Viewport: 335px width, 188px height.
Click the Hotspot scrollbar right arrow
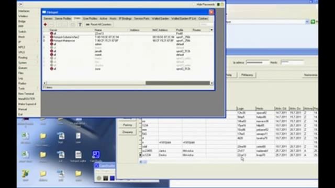tap(211, 83)
